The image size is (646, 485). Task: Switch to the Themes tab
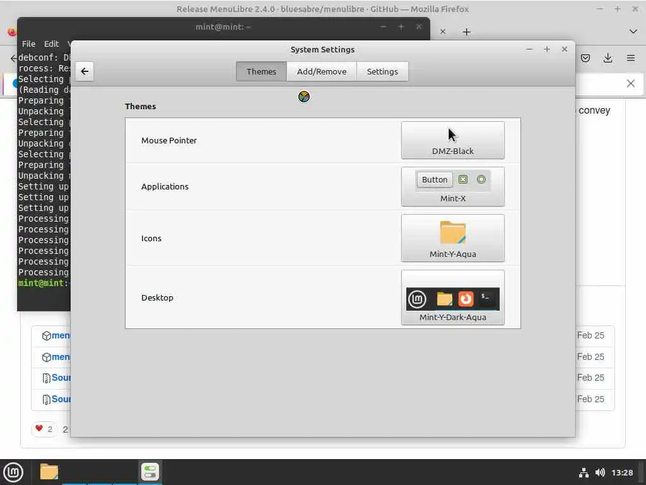[261, 71]
